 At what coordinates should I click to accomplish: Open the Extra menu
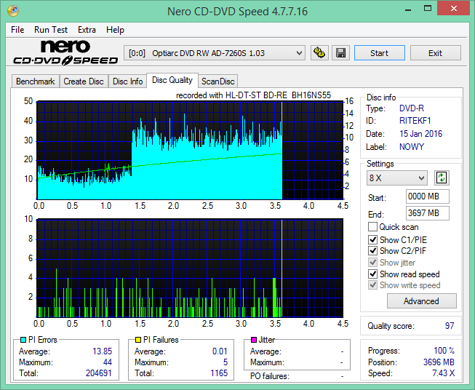pyautogui.click(x=87, y=30)
